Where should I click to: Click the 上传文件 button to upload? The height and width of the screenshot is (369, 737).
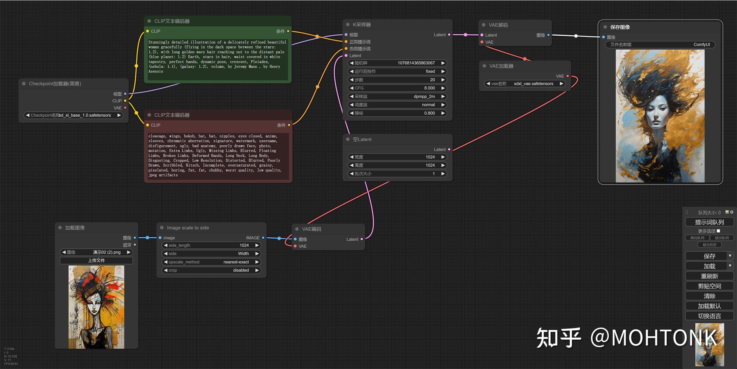(x=96, y=260)
